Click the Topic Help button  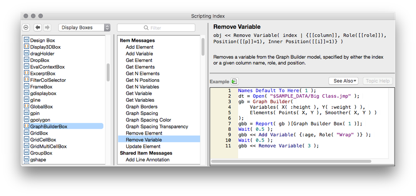click(377, 81)
